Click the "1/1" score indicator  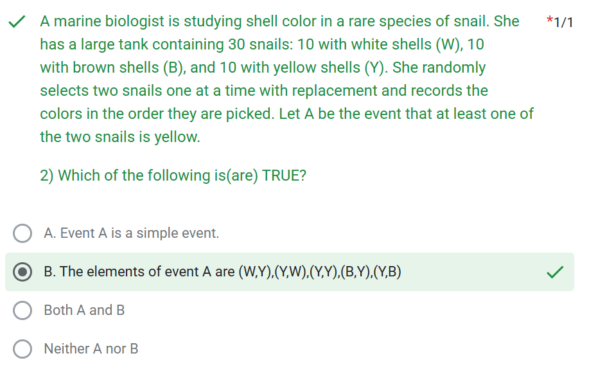(563, 22)
